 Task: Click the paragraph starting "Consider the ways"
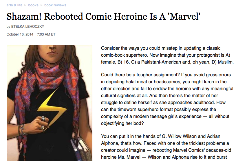point(167,55)
